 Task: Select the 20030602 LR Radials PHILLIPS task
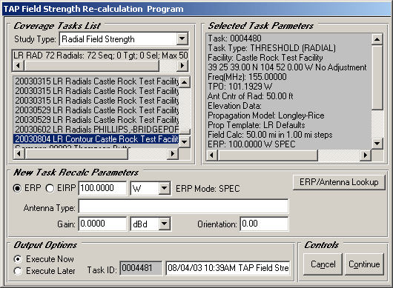coord(96,130)
